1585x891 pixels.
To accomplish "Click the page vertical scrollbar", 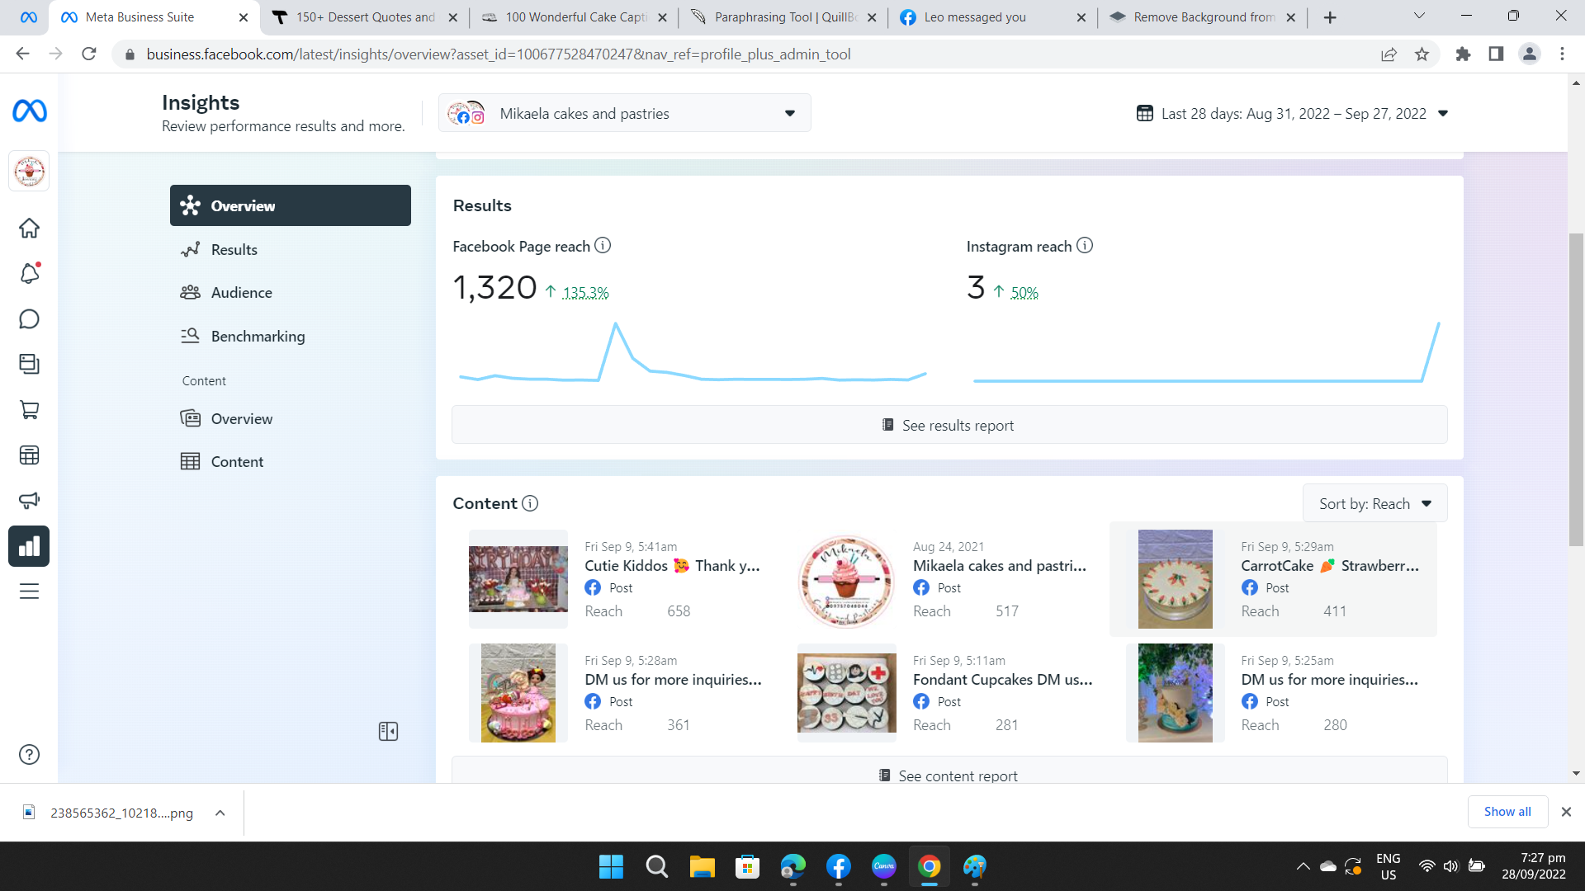I will click(x=1576, y=388).
